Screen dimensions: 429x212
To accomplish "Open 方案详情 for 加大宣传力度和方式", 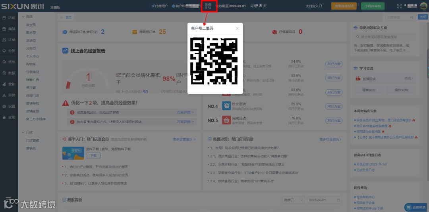I will [185, 122].
